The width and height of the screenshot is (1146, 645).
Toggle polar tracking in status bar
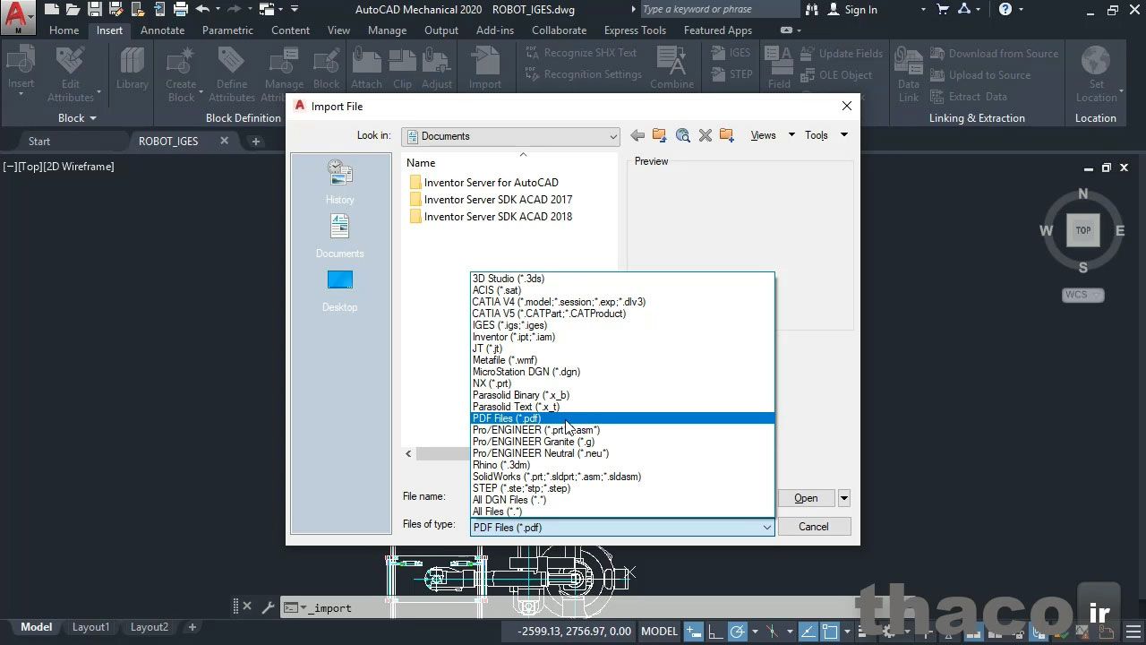738,632
